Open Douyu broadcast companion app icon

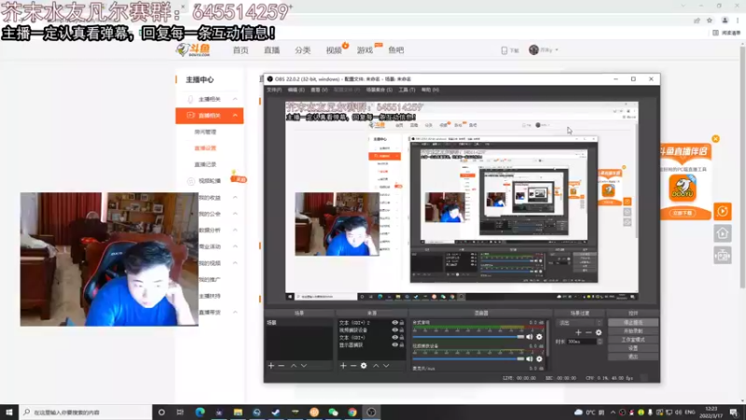[x=683, y=188]
